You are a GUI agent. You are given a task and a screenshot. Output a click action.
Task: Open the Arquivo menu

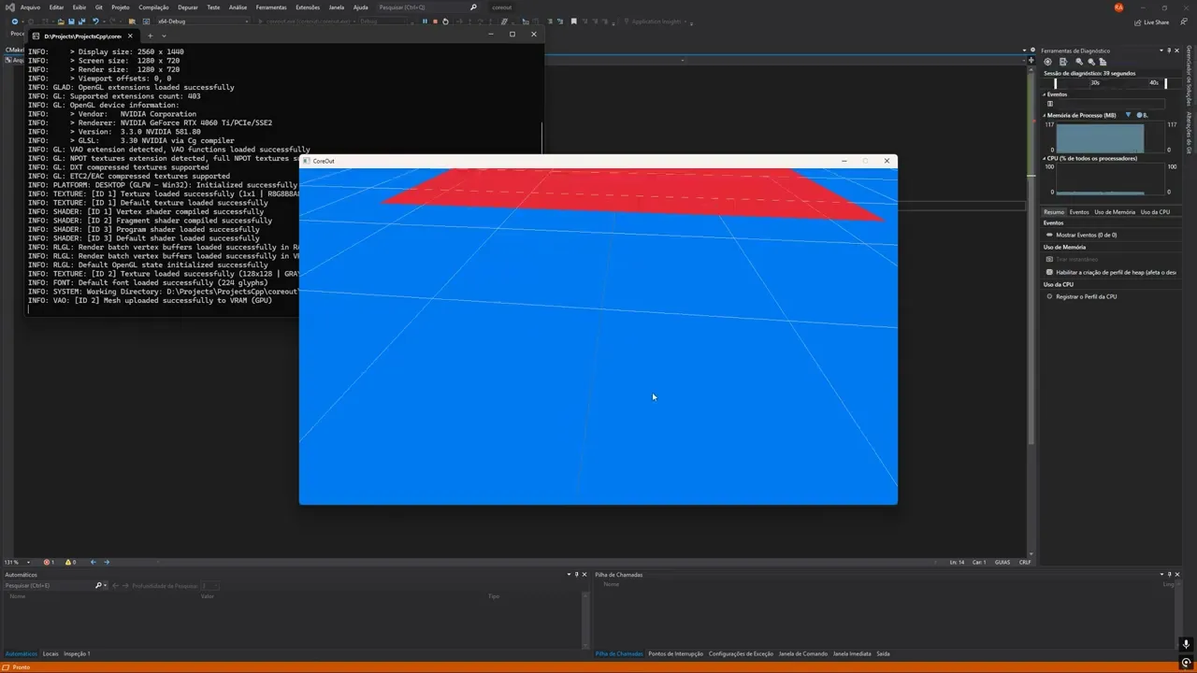(30, 7)
